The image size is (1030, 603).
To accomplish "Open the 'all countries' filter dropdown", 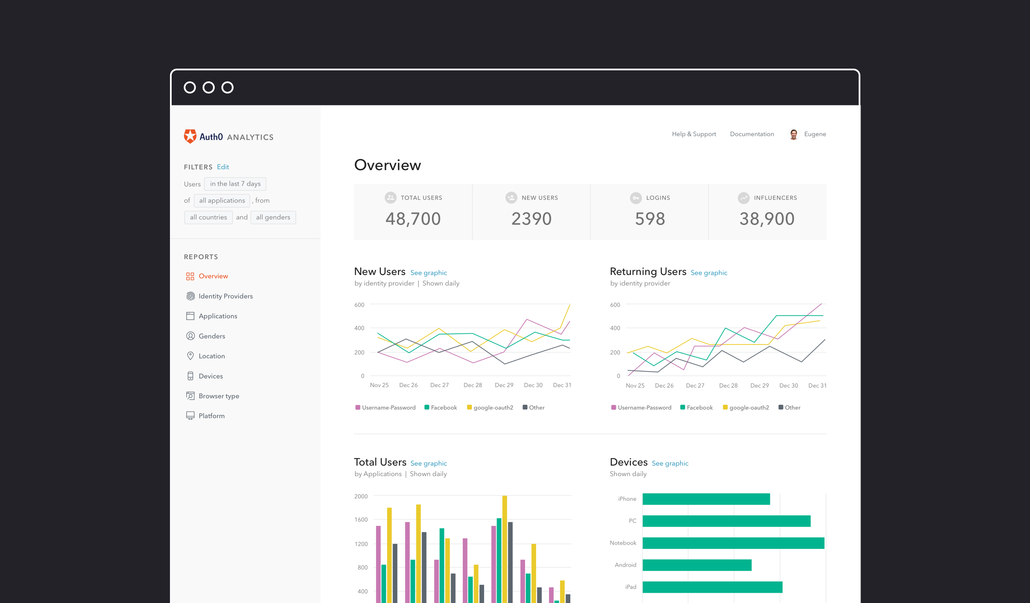I will tap(209, 217).
